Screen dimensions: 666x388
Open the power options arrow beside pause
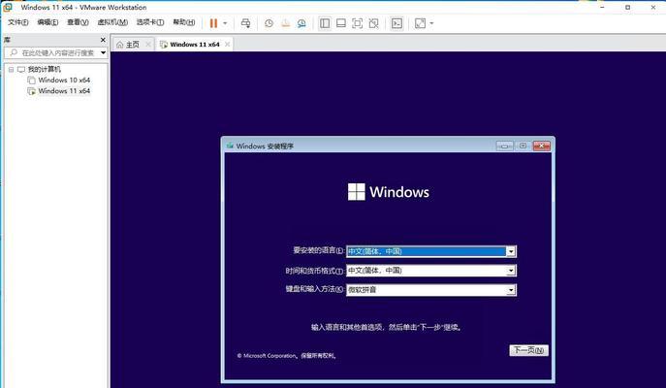click(x=225, y=23)
